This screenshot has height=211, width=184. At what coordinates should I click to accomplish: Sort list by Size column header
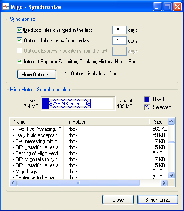pos(159,122)
